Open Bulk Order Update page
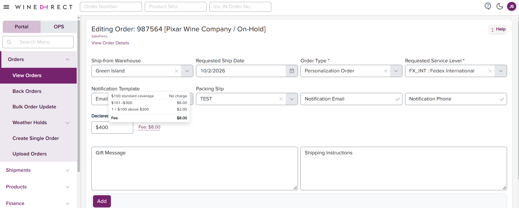This screenshot has height=208, width=519. coord(38,107)
